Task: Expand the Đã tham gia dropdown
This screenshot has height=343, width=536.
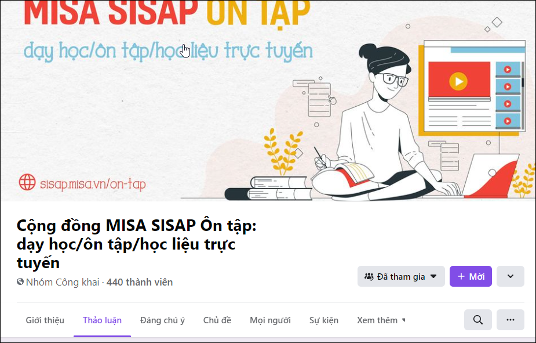Action: [401, 276]
